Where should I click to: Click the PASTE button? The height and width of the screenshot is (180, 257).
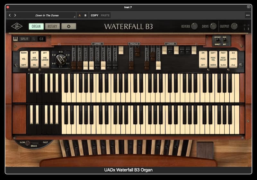click(105, 15)
